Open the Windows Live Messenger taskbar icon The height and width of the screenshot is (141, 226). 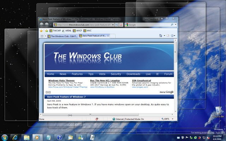coord(81,137)
